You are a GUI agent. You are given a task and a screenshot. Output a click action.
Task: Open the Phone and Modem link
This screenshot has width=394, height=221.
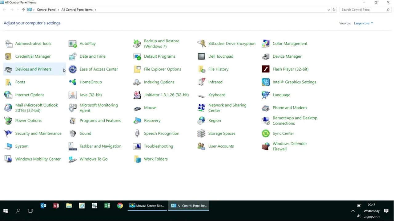point(290,108)
